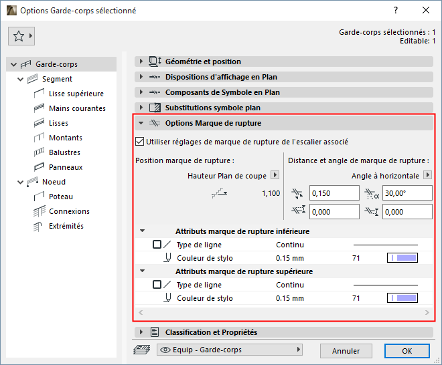Click pen color swatch of supérieure break mark
442x365 pixels.
coord(402,298)
